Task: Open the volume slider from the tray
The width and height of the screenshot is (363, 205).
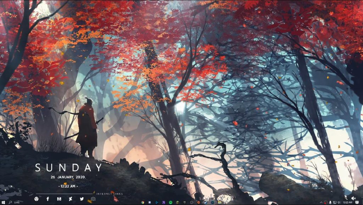Action: tap(339, 202)
